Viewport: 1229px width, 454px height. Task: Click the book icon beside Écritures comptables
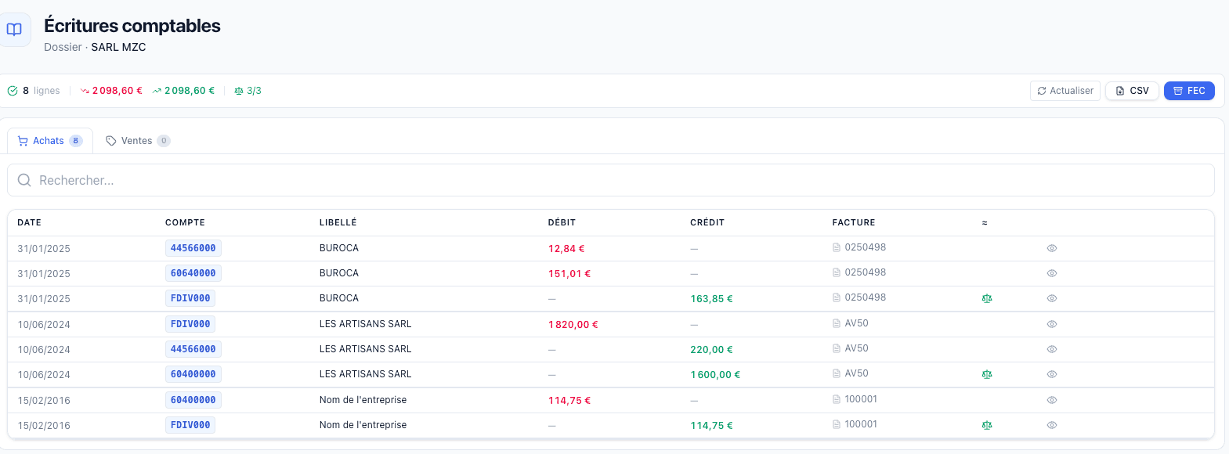pyautogui.click(x=14, y=30)
